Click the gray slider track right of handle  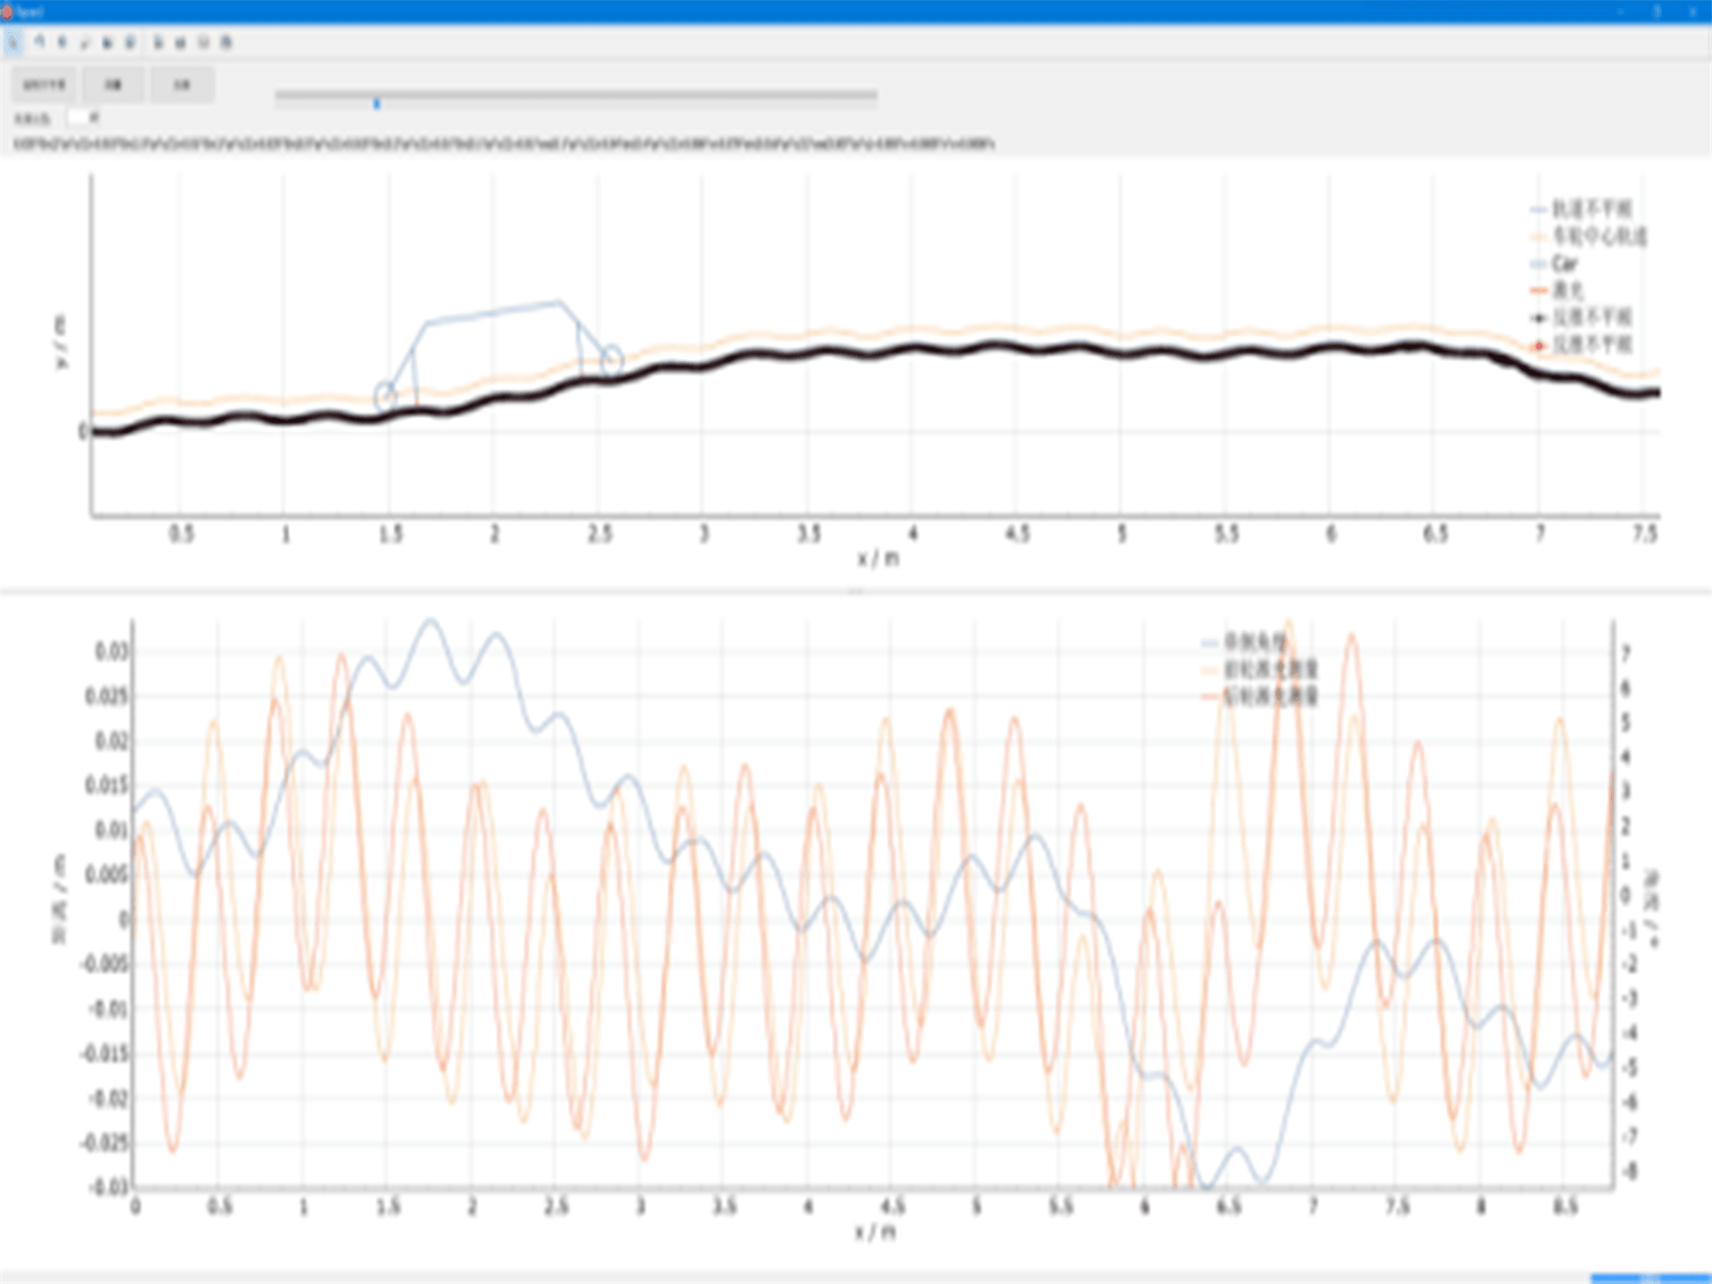(629, 95)
